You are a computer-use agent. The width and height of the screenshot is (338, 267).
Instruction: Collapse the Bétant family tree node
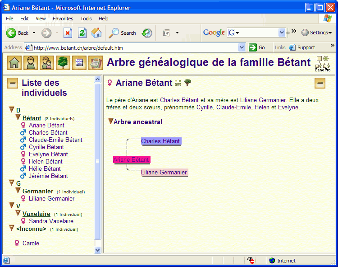[x=18, y=117]
